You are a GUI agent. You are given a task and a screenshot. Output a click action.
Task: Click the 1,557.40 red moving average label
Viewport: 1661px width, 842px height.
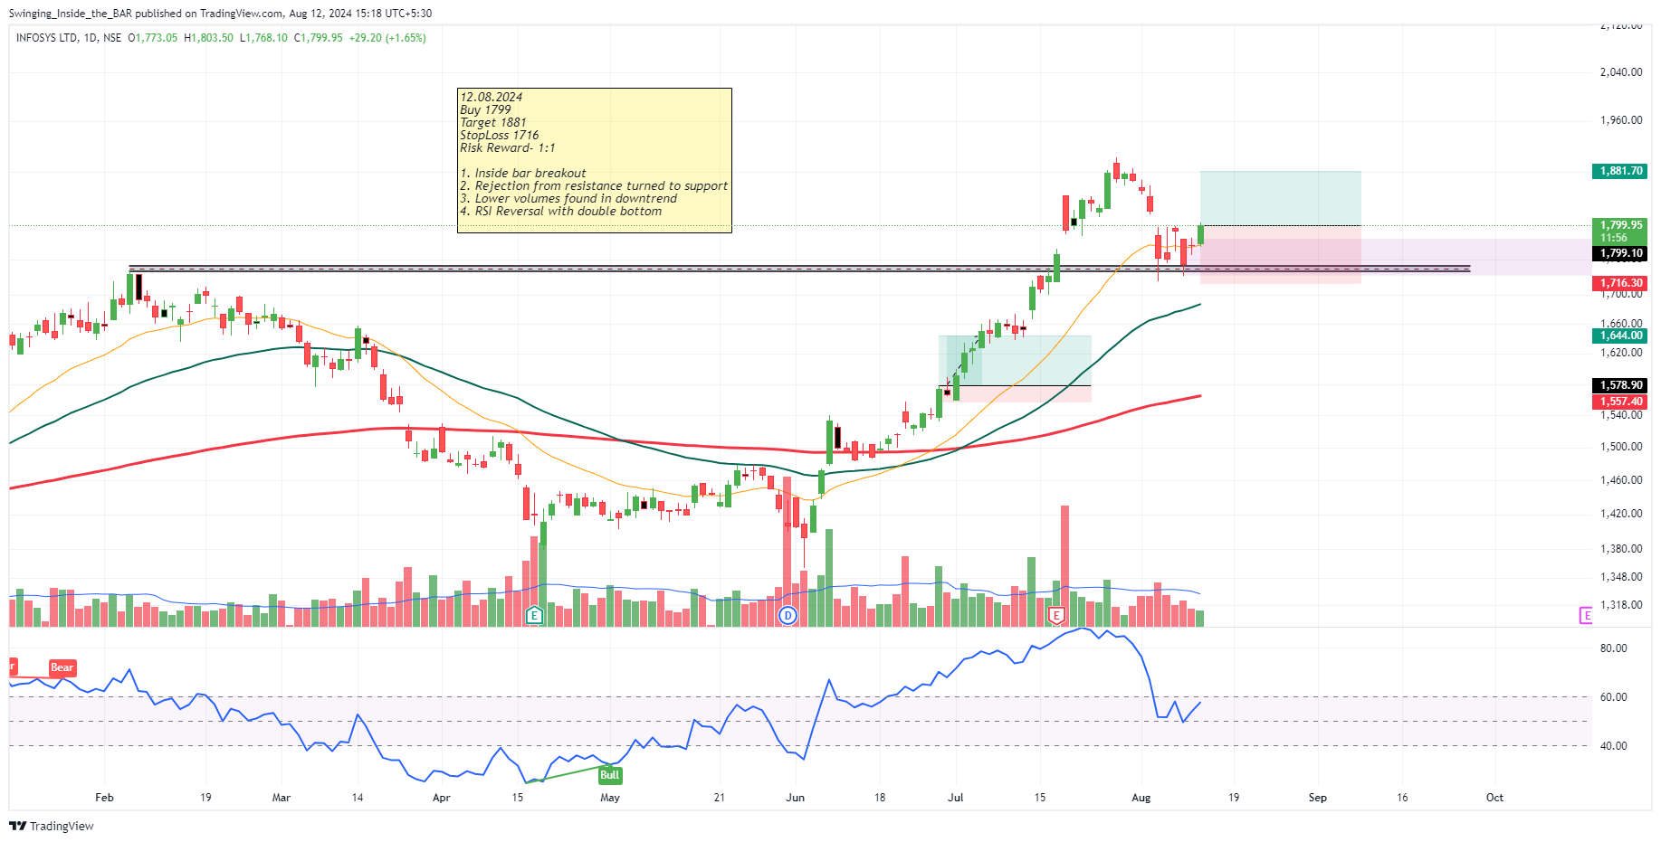coord(1620,402)
